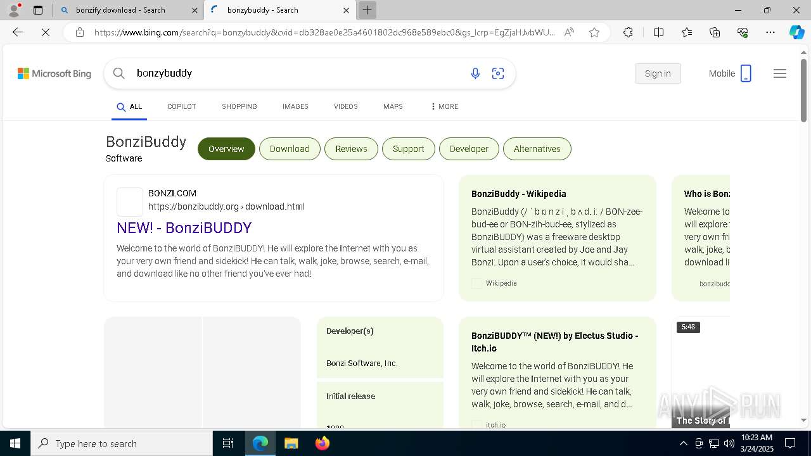Click the taskbar clock showing 10:23 AM
This screenshot has width=811, height=456.
click(x=757, y=443)
